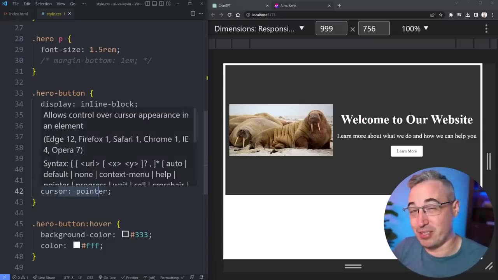Open browser Extensions puzzle icon
Screen dimensions: 498x280
point(451,15)
